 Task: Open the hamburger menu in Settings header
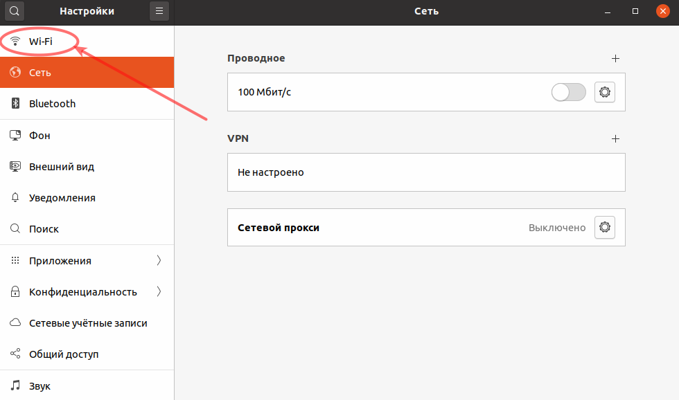pos(159,11)
